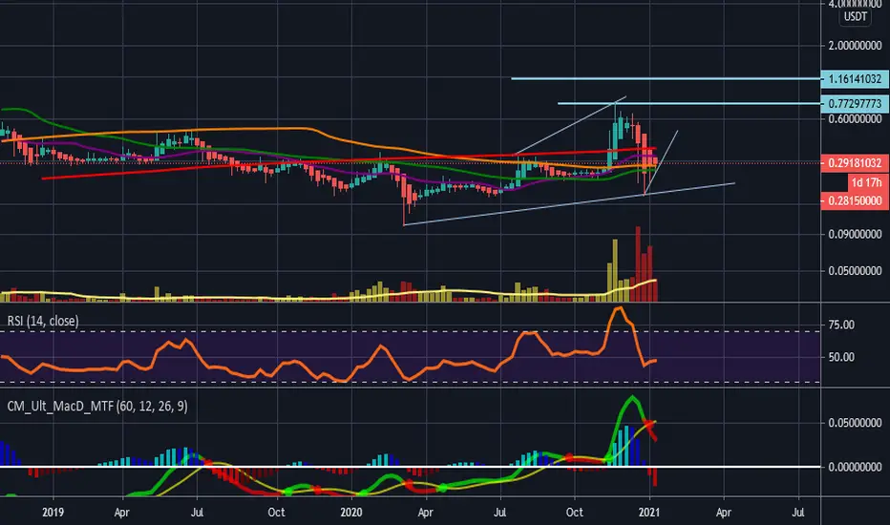This screenshot has height=525, width=890.
Task: Click the price-axis 0.05000000 value beside volume bars
Action: tap(855, 271)
